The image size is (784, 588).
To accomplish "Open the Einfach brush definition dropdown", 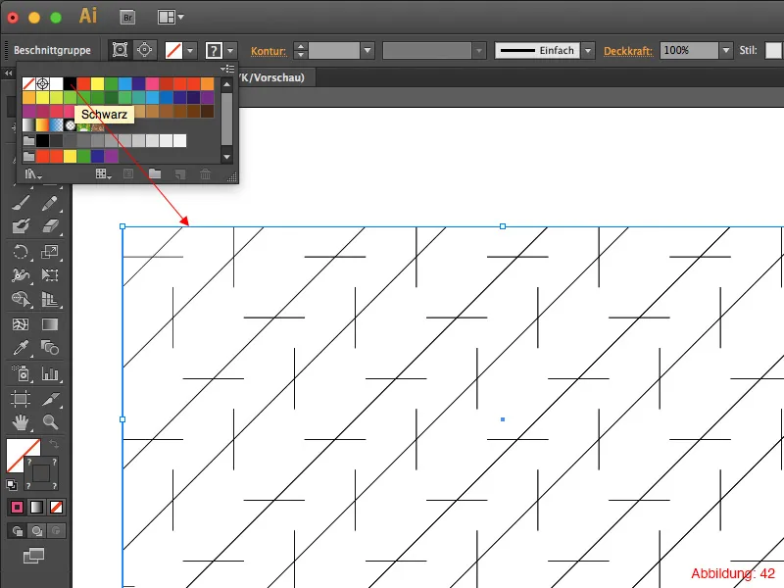I will 588,51.
